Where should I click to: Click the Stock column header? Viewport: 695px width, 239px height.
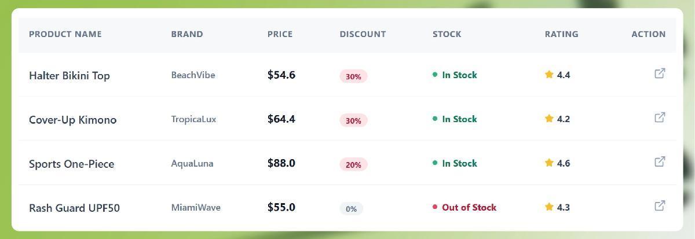pyautogui.click(x=447, y=34)
